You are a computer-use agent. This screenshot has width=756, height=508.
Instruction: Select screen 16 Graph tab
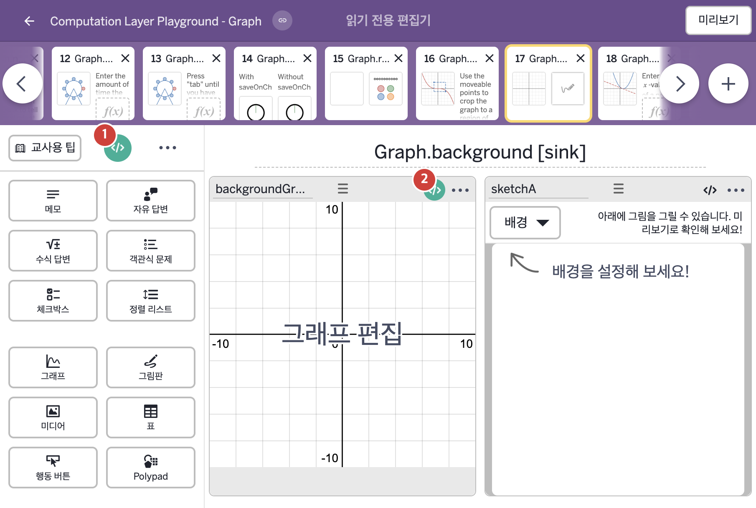pos(457,83)
